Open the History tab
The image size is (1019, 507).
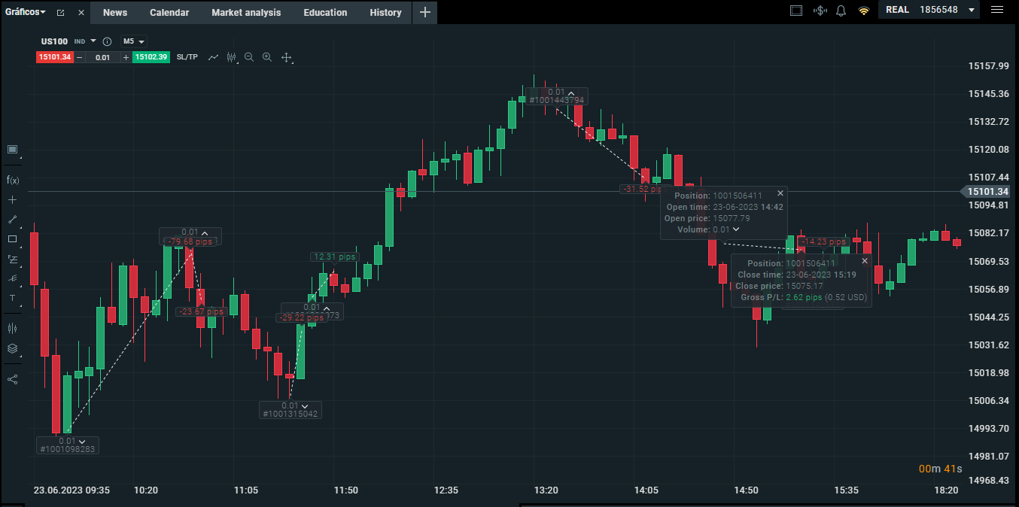tap(385, 12)
